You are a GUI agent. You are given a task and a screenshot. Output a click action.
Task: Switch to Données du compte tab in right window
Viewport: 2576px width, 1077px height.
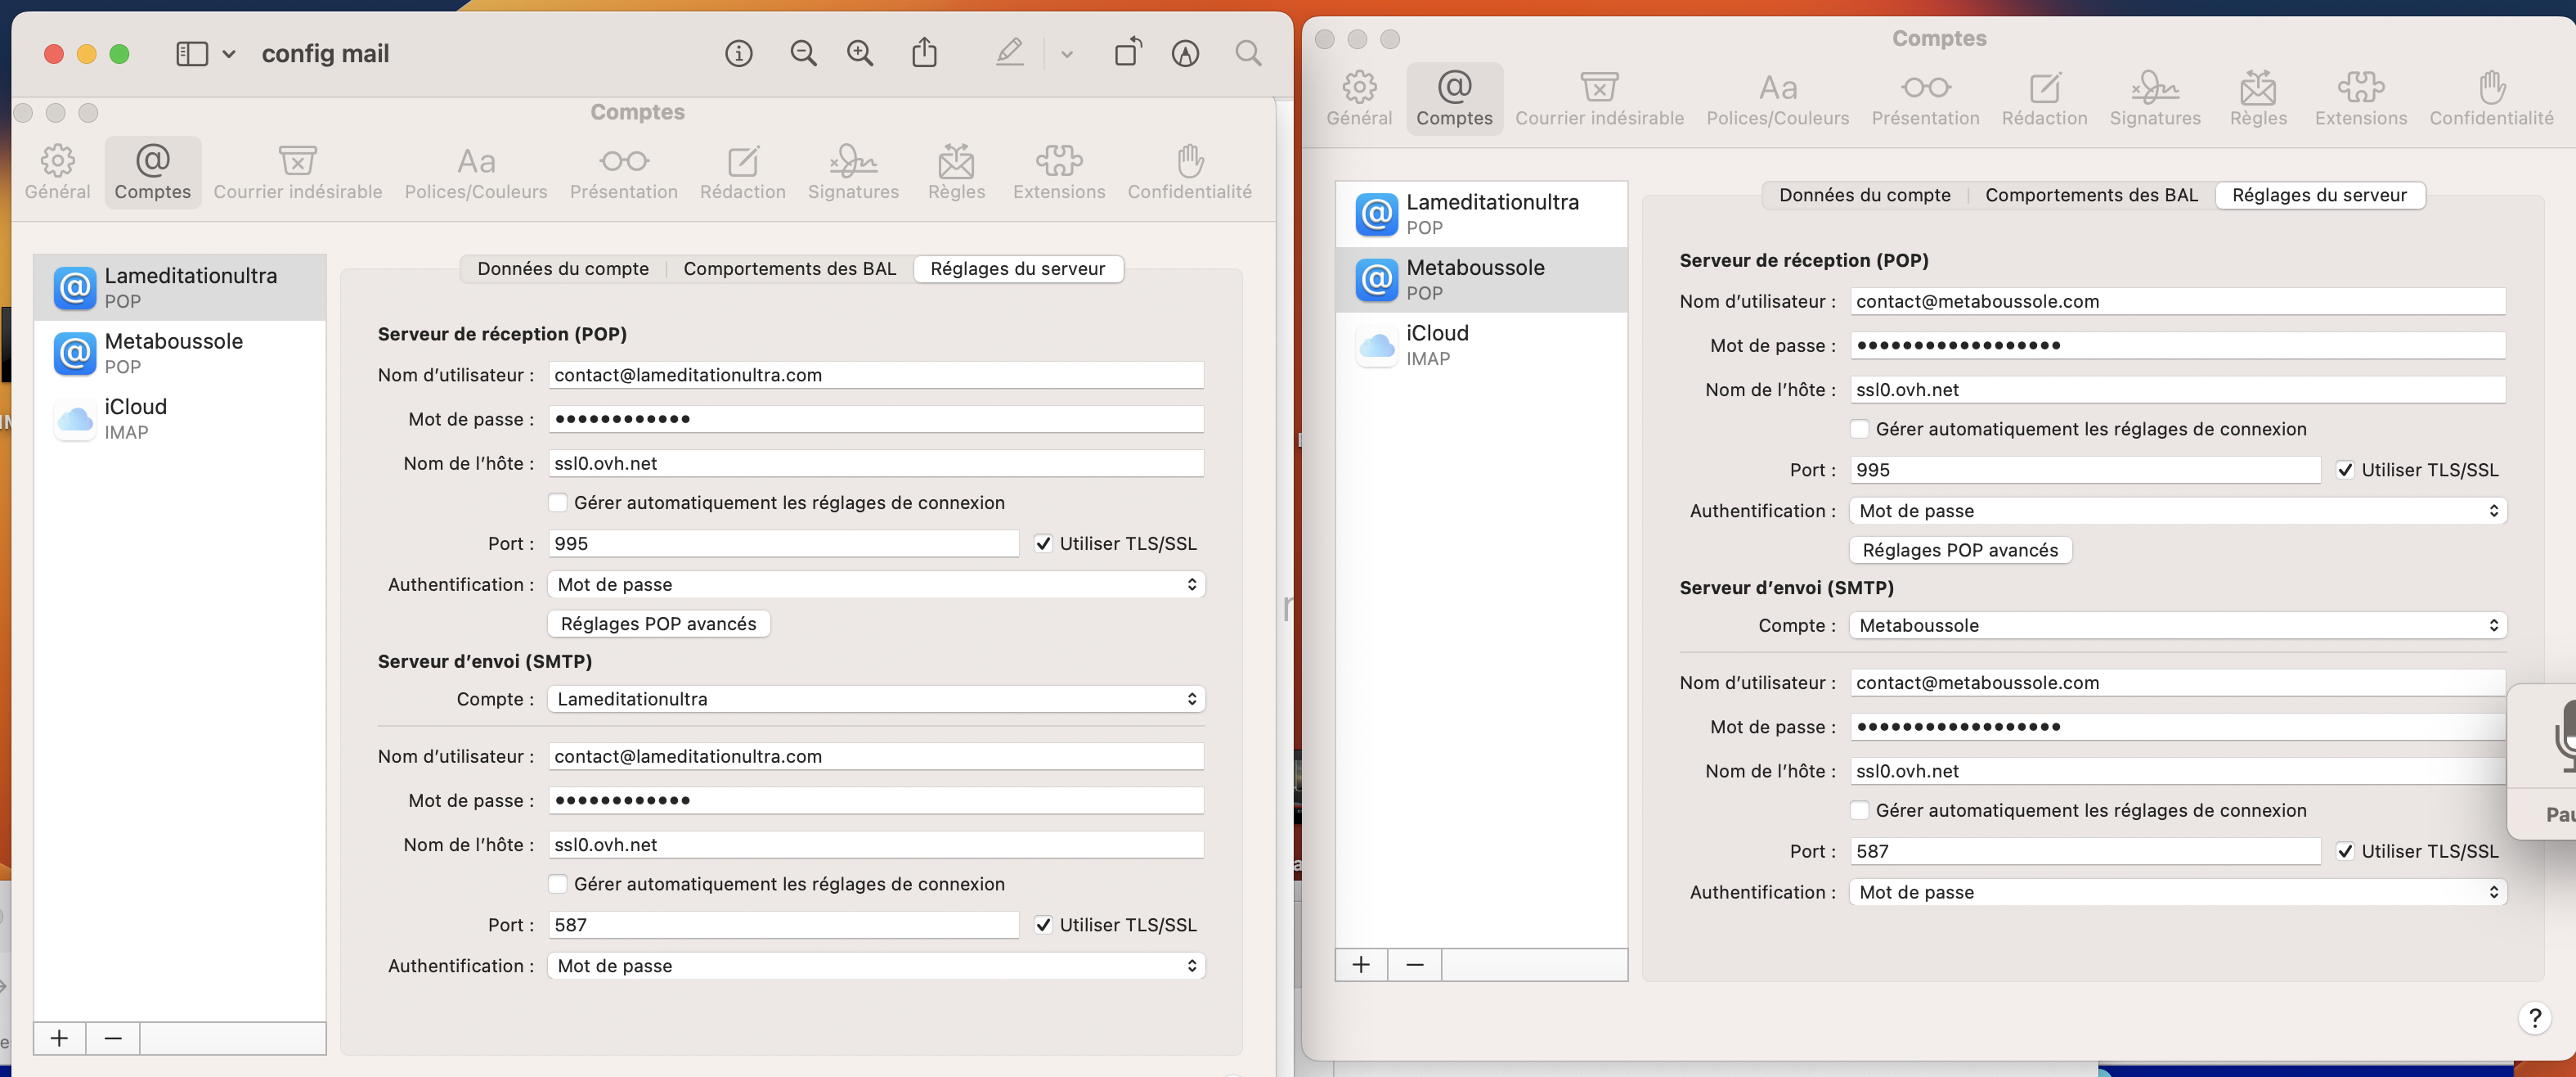[x=1864, y=195]
